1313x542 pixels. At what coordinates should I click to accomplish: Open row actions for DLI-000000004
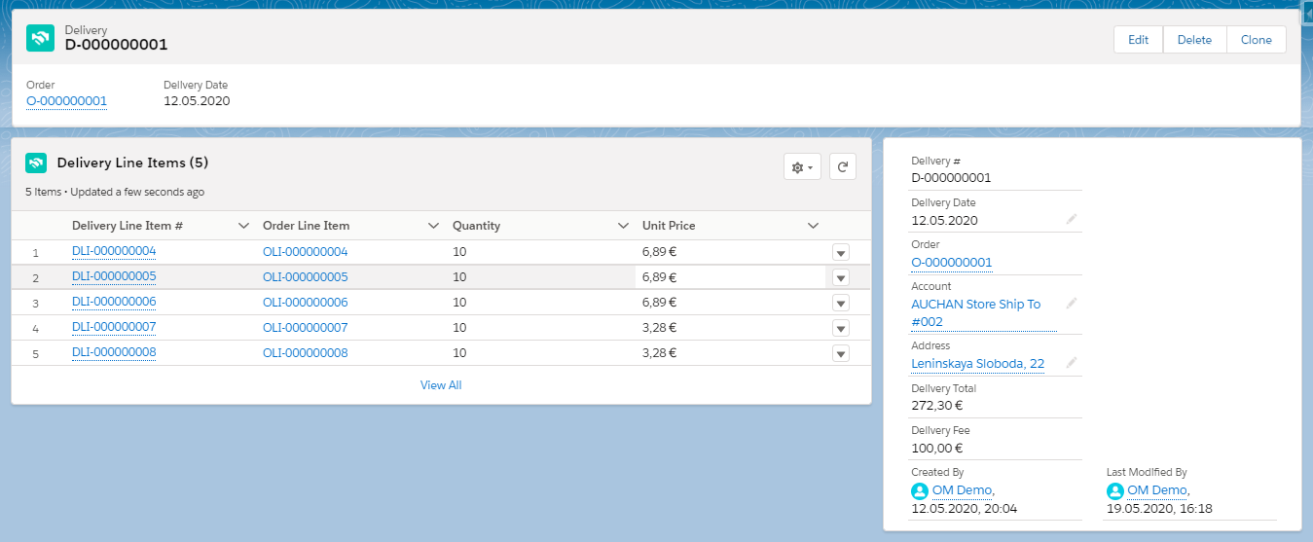841,252
